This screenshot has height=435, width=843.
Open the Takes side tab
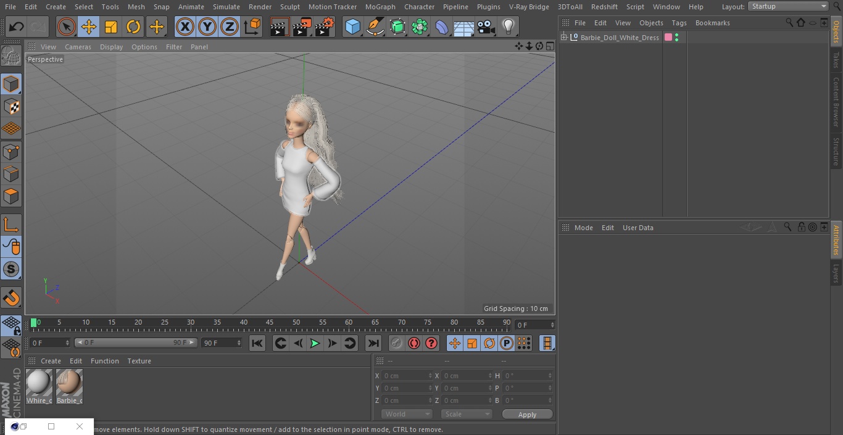[836, 60]
